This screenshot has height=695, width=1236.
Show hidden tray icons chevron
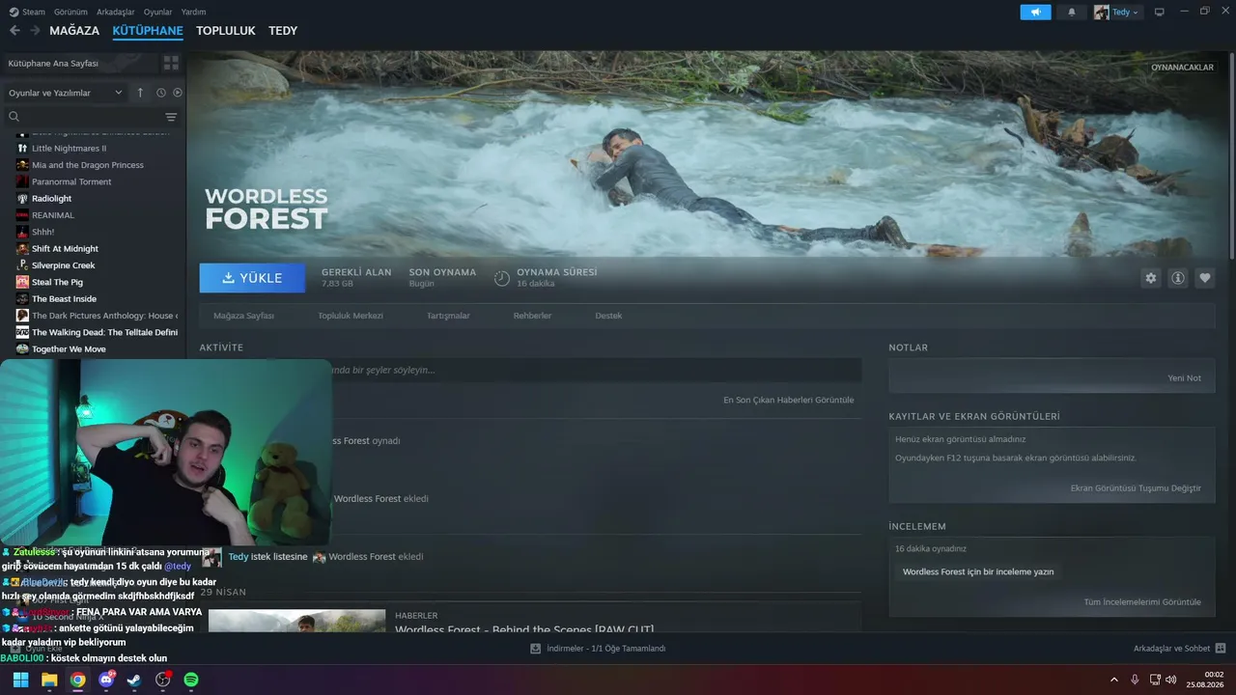pos(1114,680)
